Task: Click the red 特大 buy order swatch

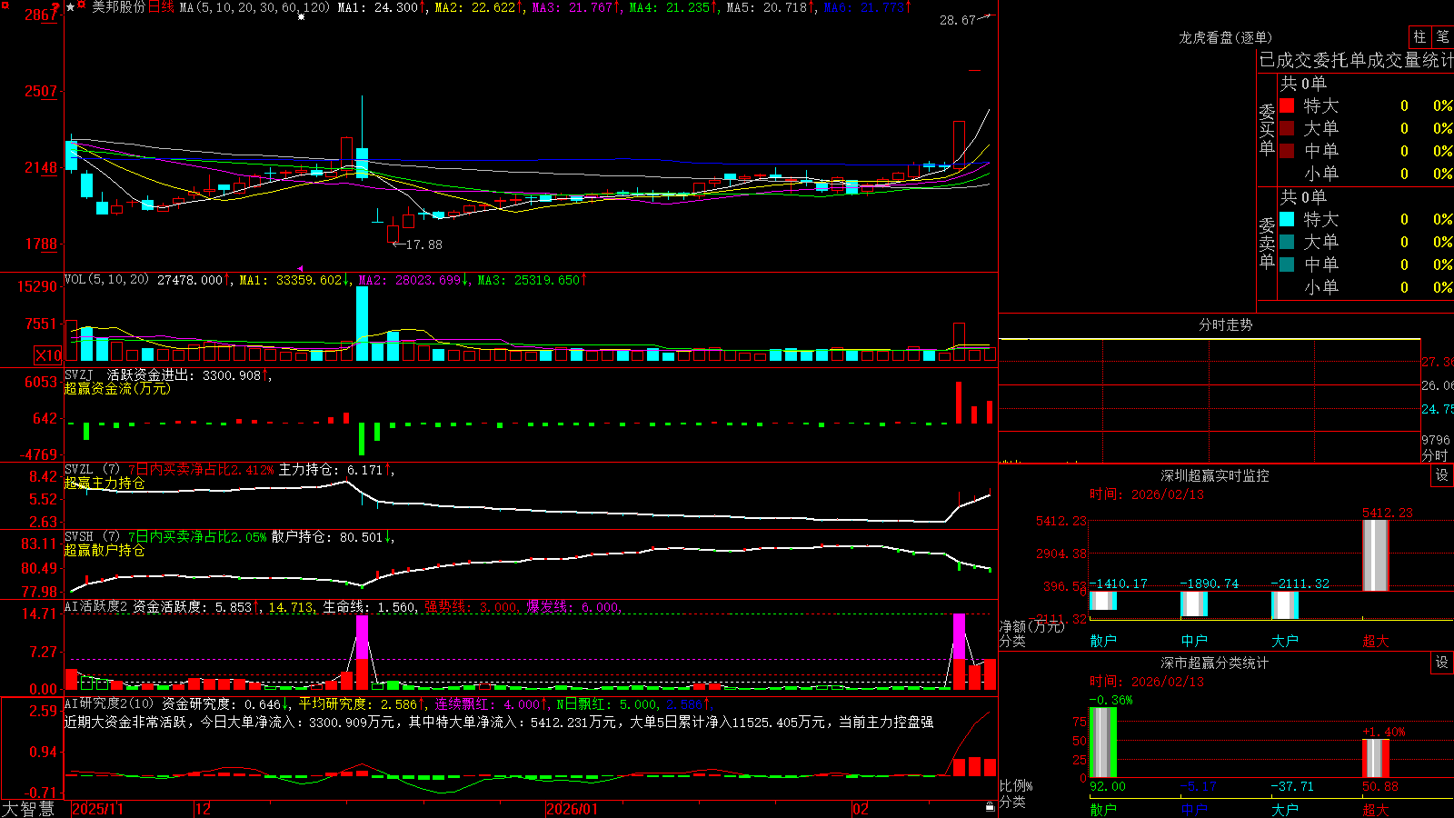Action: pos(1287,105)
